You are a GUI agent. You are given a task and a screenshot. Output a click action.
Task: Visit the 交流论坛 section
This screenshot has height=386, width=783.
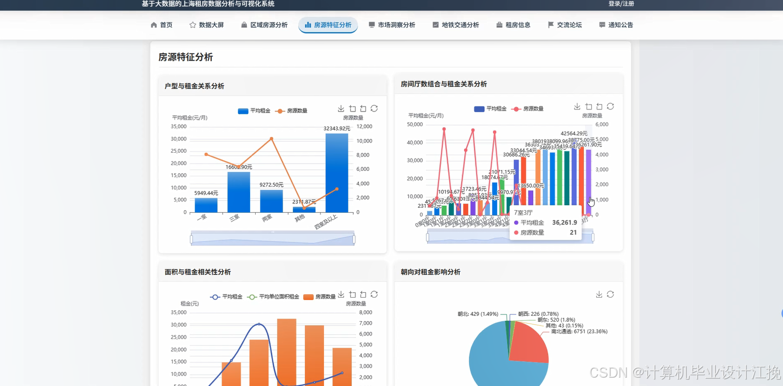point(565,25)
